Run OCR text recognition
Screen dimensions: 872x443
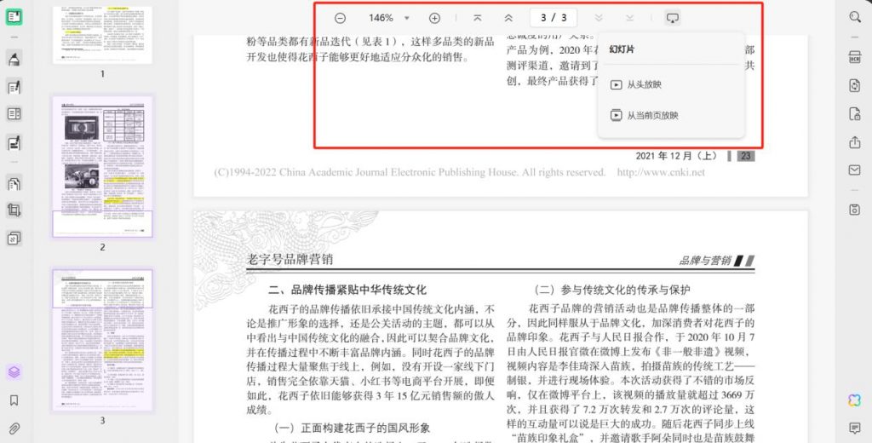click(x=855, y=57)
